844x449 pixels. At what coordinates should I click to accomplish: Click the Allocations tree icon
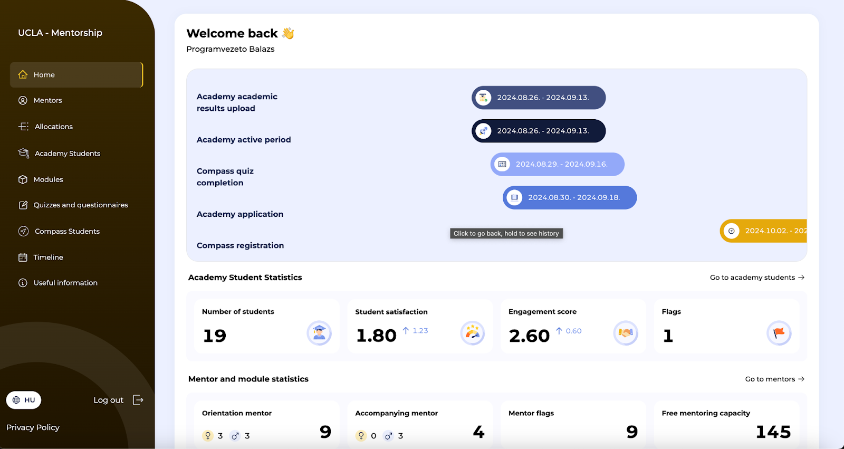23,127
